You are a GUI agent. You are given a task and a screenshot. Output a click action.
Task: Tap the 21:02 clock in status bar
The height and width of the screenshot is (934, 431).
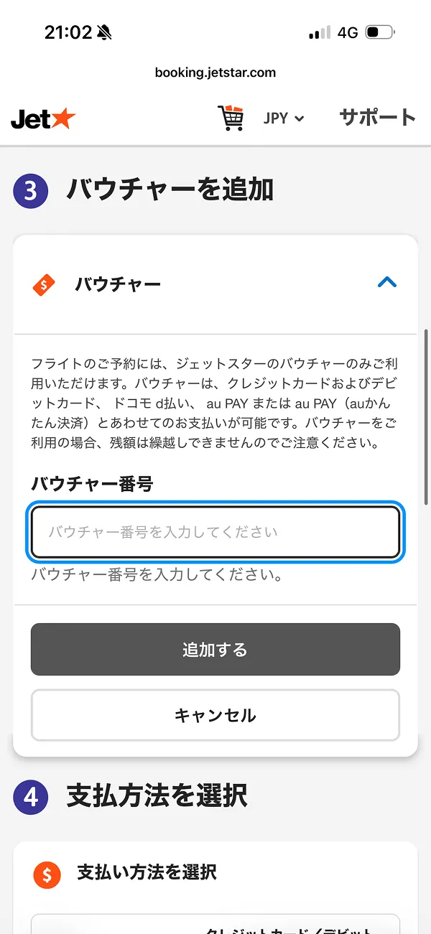[68, 32]
